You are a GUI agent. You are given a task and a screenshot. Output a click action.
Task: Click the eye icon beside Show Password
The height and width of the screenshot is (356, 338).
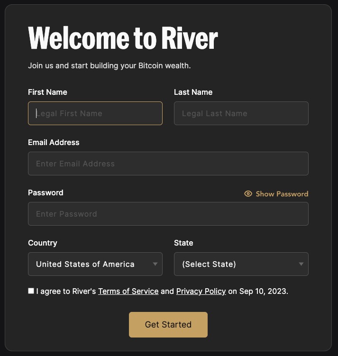point(248,194)
